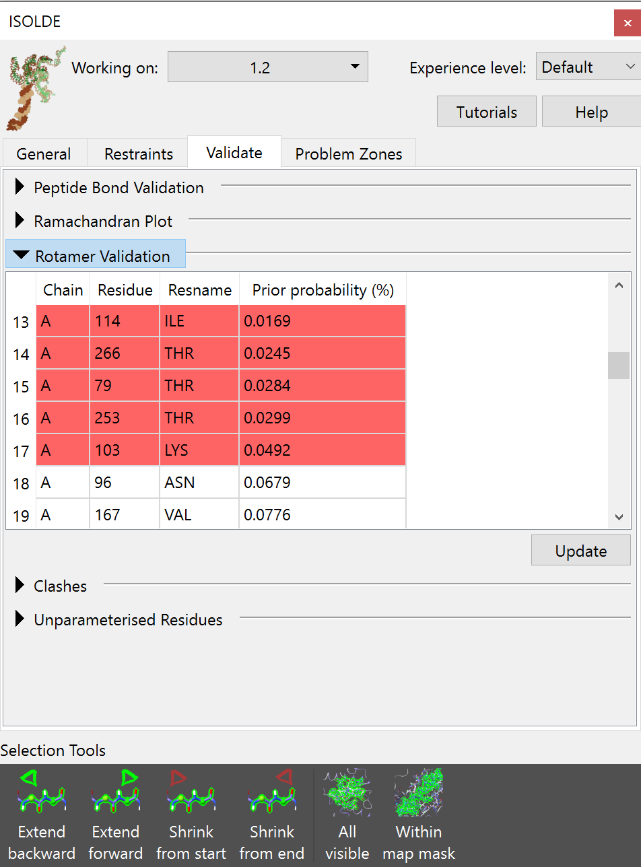Select row number 13 header
The width and height of the screenshot is (641, 867).
(22, 322)
